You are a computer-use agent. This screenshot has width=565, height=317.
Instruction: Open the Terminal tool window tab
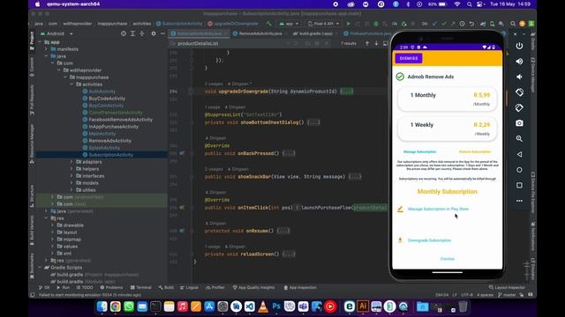(141, 288)
